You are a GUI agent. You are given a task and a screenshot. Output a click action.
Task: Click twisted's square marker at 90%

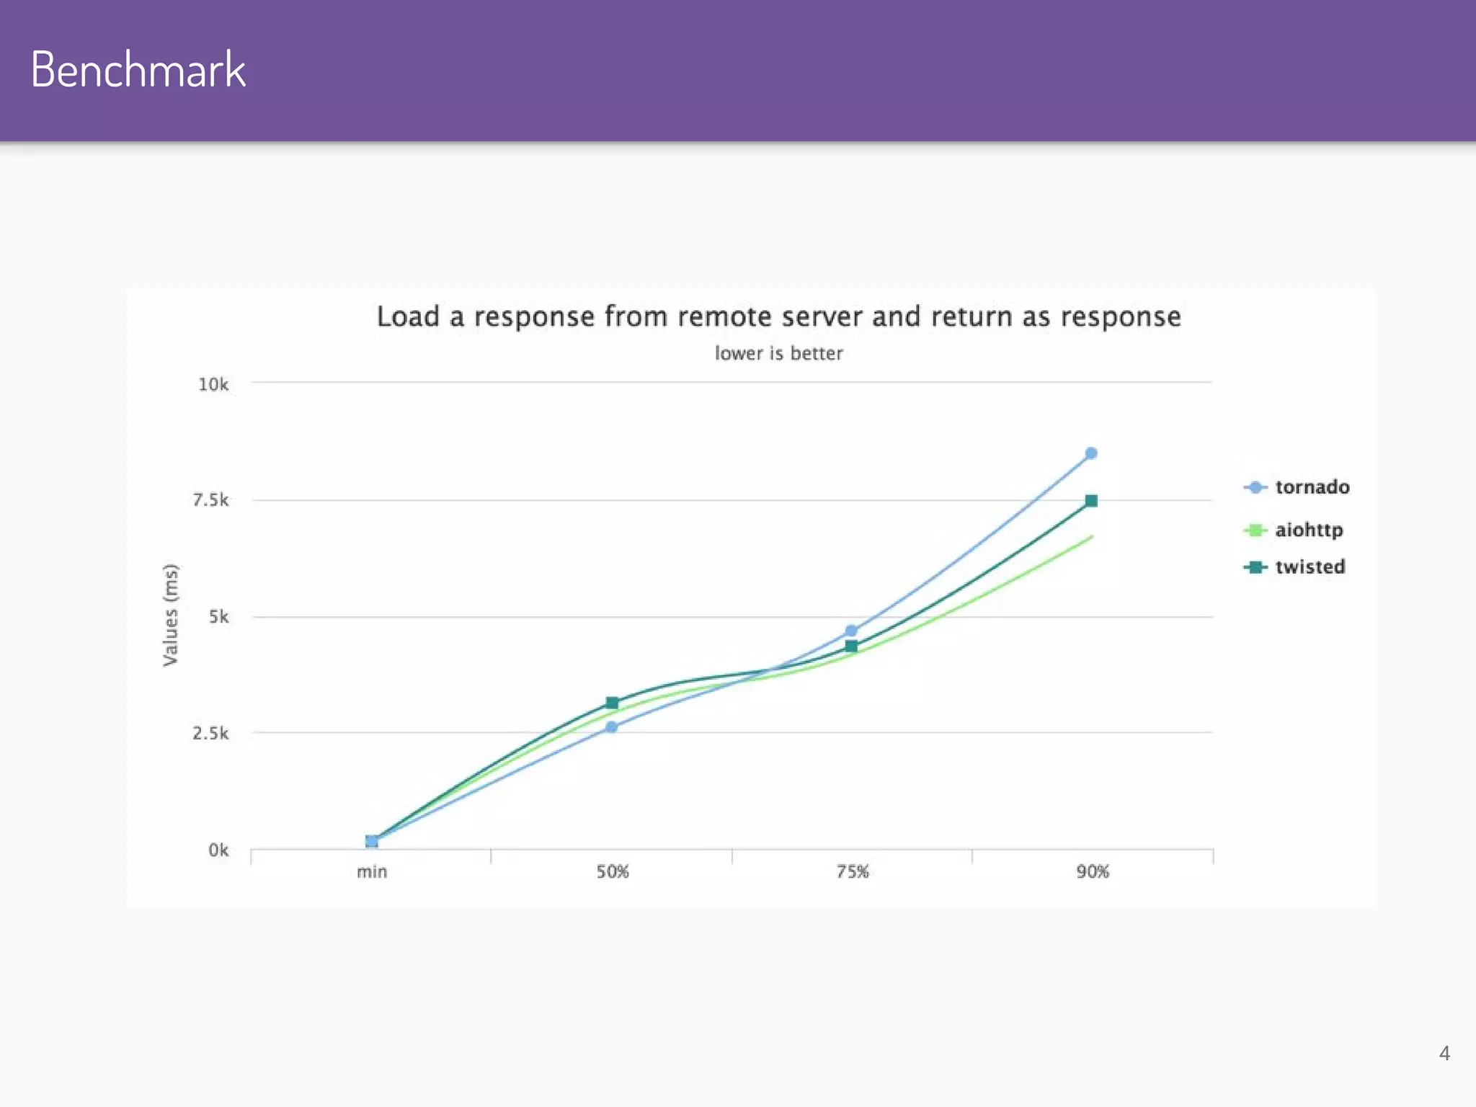point(1091,501)
